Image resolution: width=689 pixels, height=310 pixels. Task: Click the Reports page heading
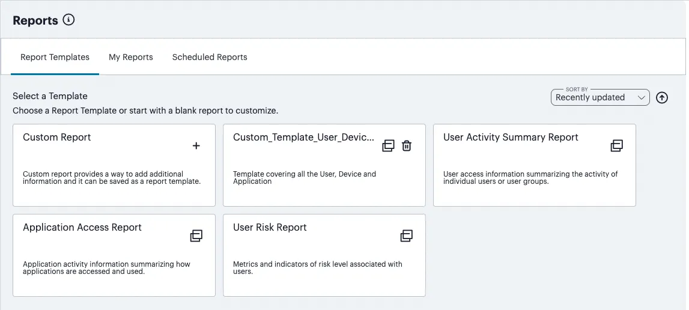point(35,20)
